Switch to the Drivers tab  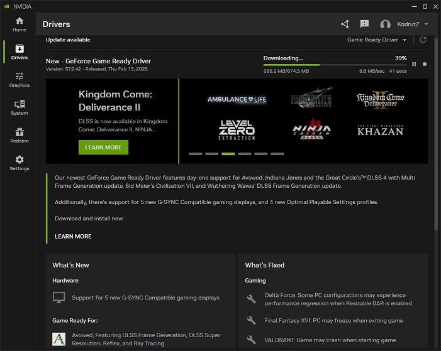coord(19,52)
